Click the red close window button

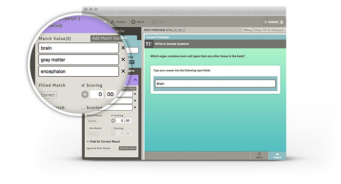pos(86,10)
